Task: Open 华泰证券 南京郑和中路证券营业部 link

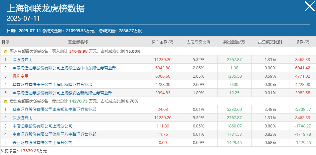Action: pyautogui.click(x=54, y=110)
